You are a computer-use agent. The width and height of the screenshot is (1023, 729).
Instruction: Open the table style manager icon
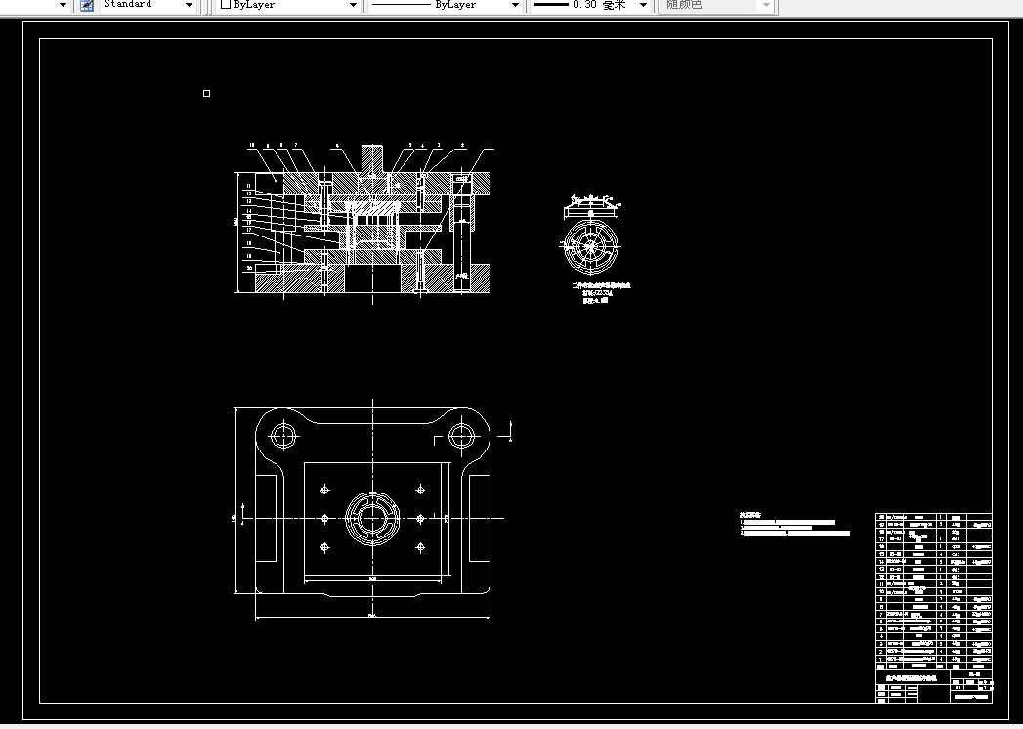[x=87, y=5]
